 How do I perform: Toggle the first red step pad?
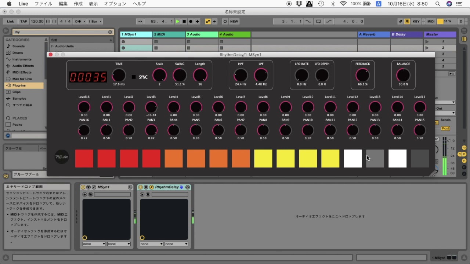pos(84,158)
